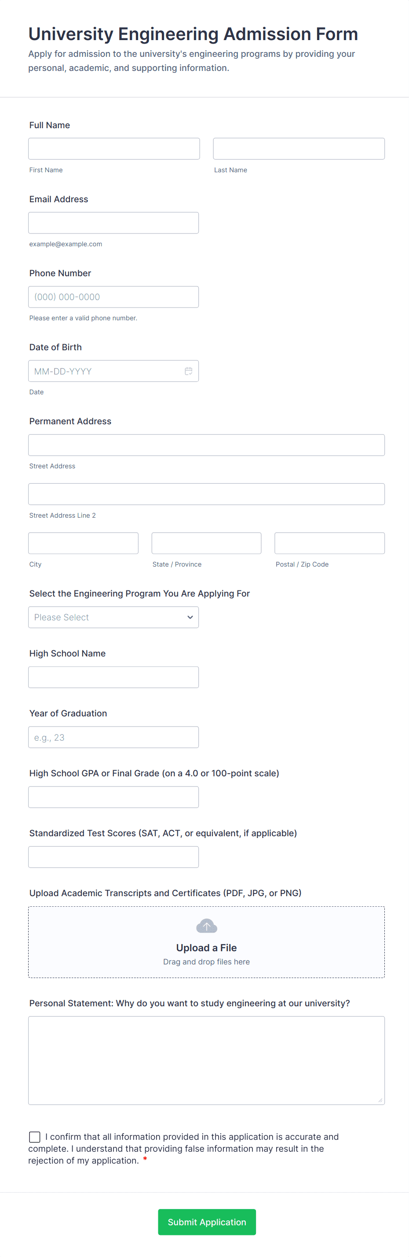Click the Postal / Zip Code field

tap(330, 543)
